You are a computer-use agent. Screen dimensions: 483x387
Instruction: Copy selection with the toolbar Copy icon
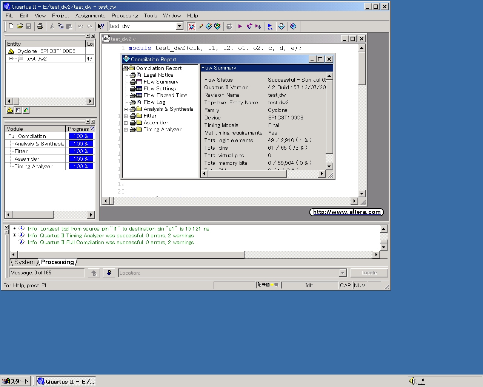pyautogui.click(x=60, y=26)
